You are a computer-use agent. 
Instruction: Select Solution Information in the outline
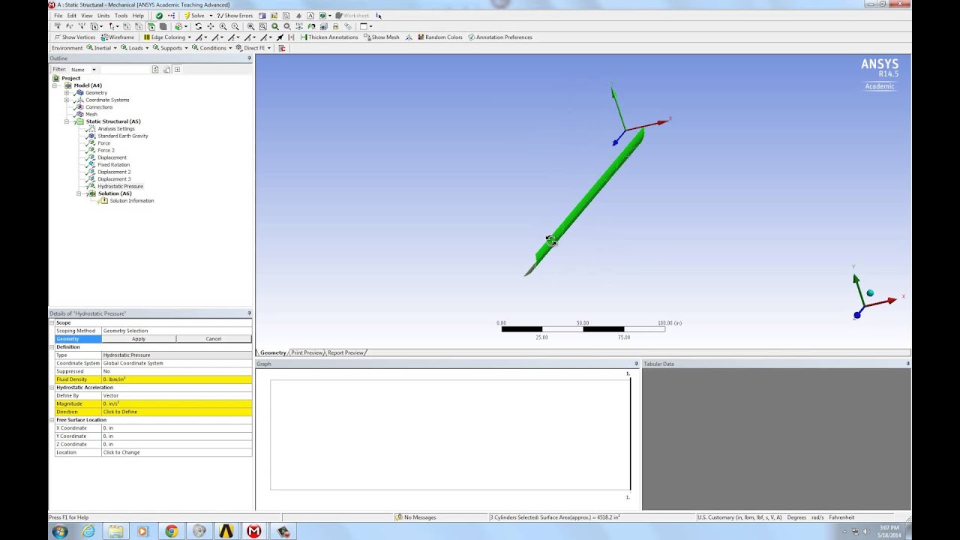[x=131, y=201]
